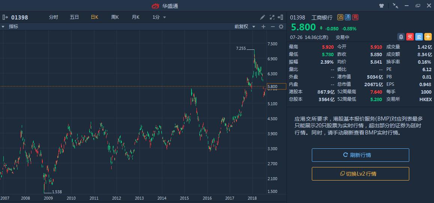Click the 52周最高 value 7.640

pos(376,92)
